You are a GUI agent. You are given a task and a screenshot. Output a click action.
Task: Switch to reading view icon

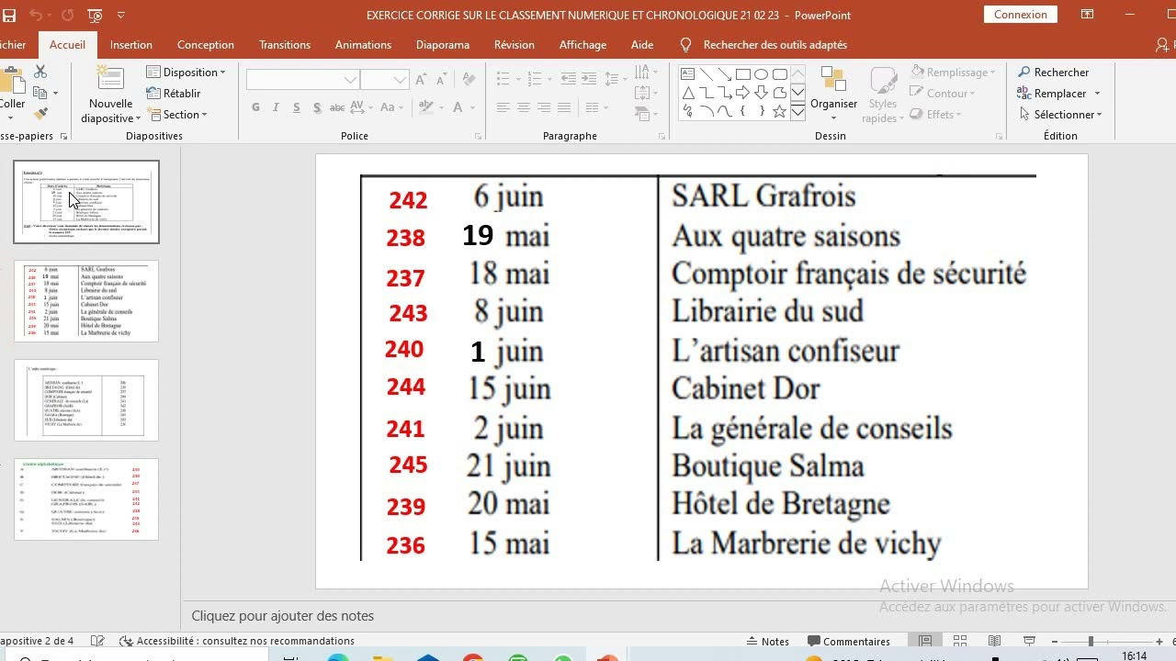[995, 641]
